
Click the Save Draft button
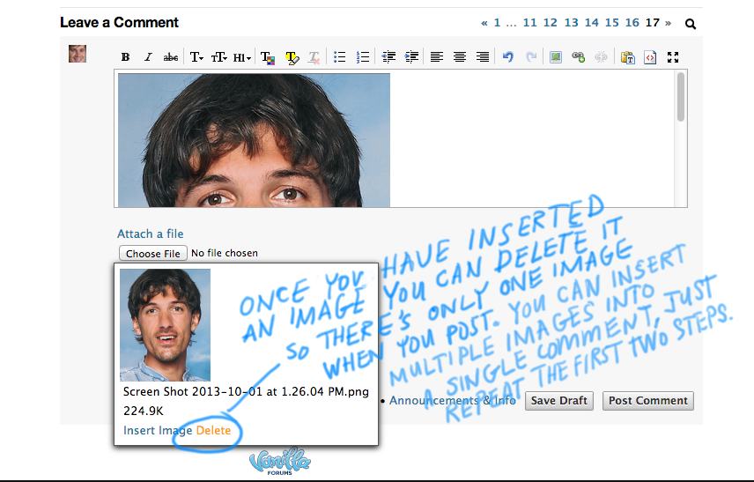click(x=559, y=401)
